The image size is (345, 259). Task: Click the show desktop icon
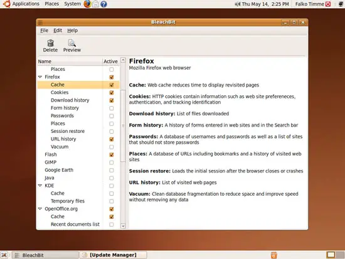coord(4,255)
